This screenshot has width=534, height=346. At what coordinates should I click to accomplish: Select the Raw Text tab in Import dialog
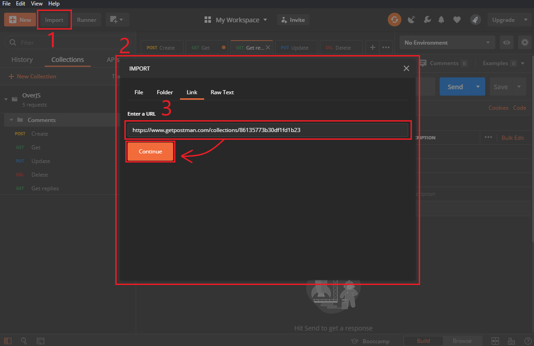point(222,92)
